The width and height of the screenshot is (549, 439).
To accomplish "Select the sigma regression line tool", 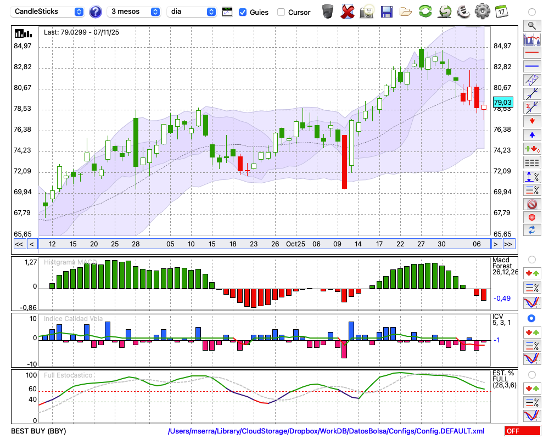I will tap(532, 107).
